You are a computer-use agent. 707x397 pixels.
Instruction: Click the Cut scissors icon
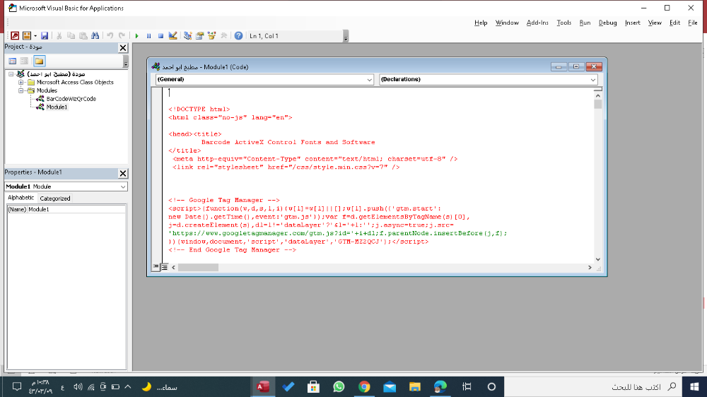click(x=59, y=35)
